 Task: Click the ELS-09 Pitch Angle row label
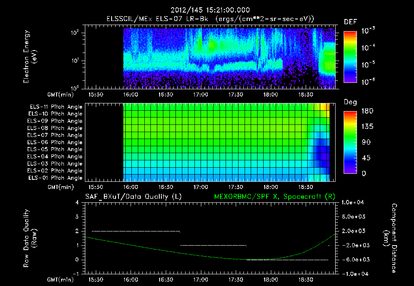pos(55,121)
